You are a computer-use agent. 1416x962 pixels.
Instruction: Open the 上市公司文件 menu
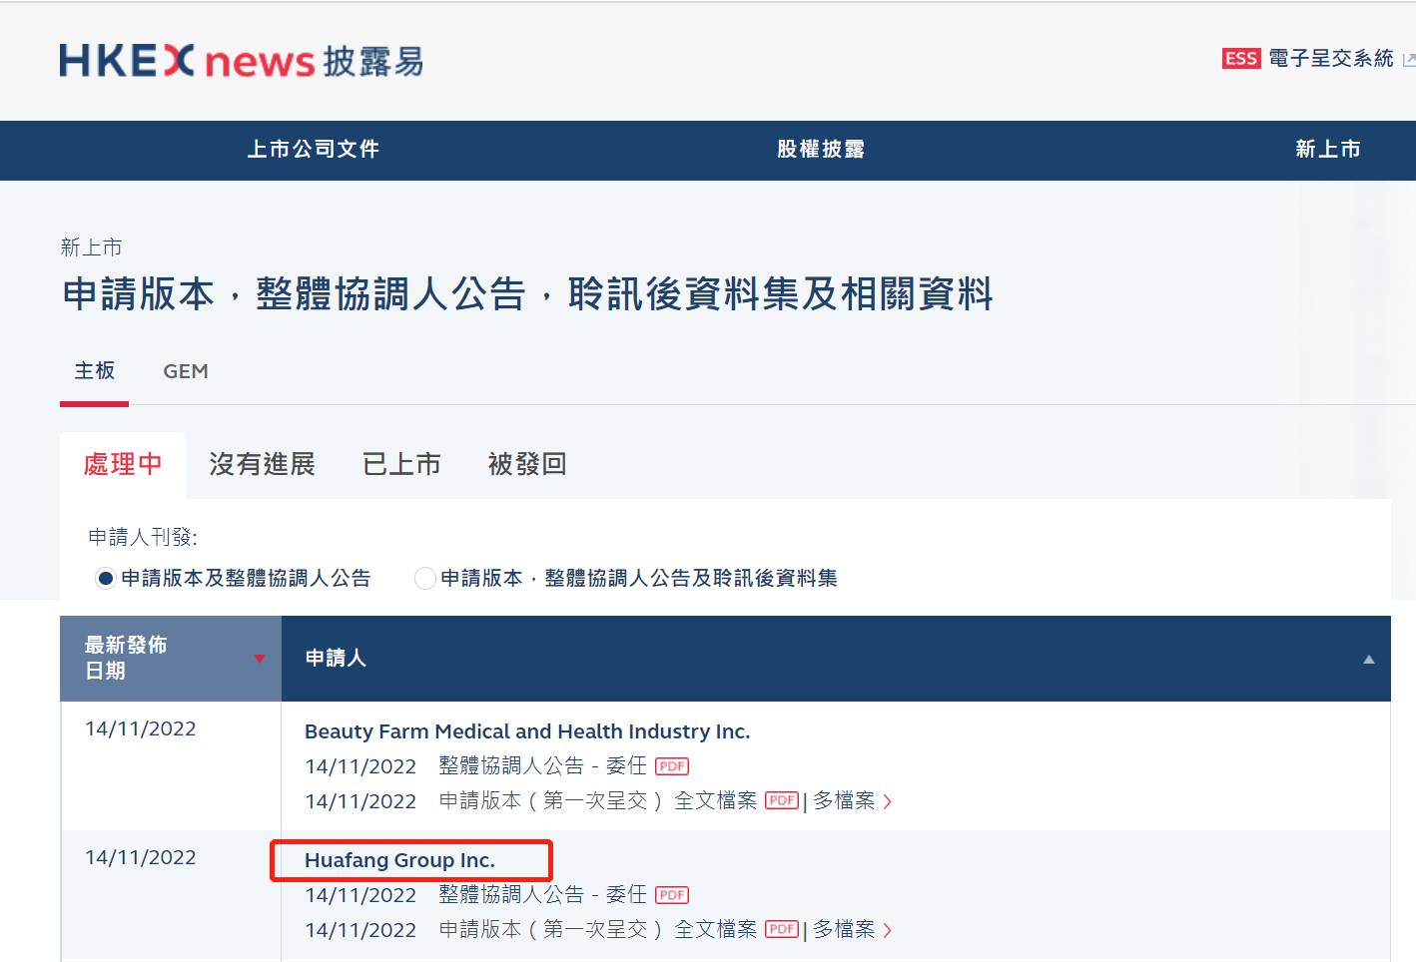[x=314, y=150]
